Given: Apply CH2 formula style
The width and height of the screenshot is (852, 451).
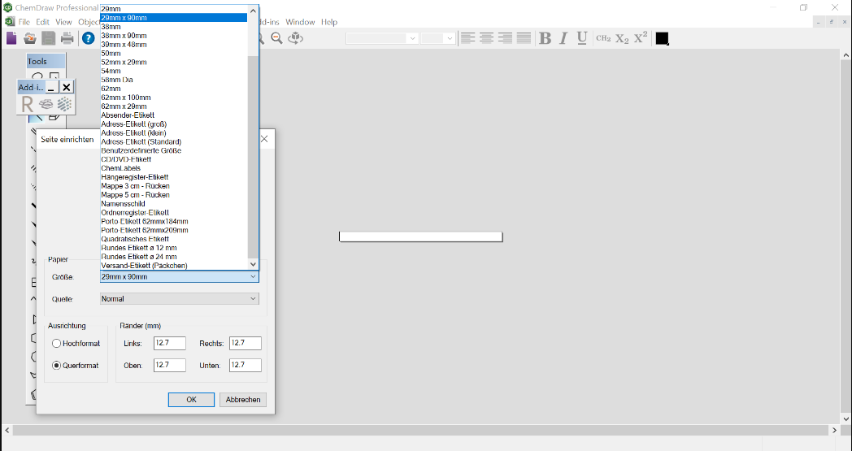Looking at the screenshot, I should click(x=603, y=38).
